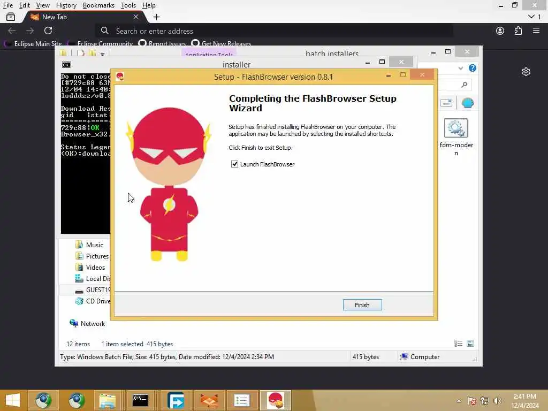Viewport: 548px width, 411px height.
Task: Expand the Explorer ribbon chevron
Action: (x=460, y=68)
